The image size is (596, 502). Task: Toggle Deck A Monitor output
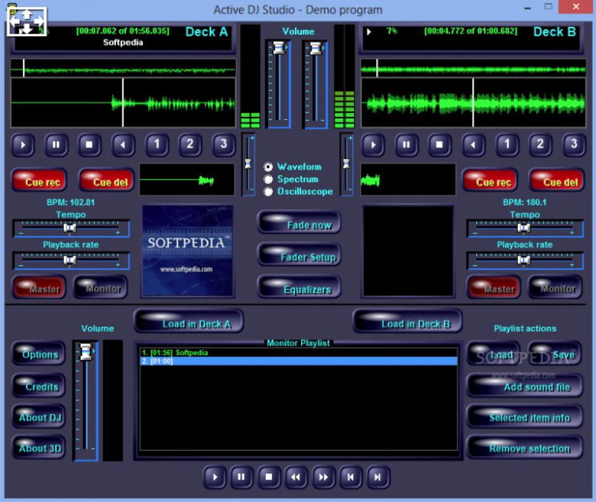100,287
